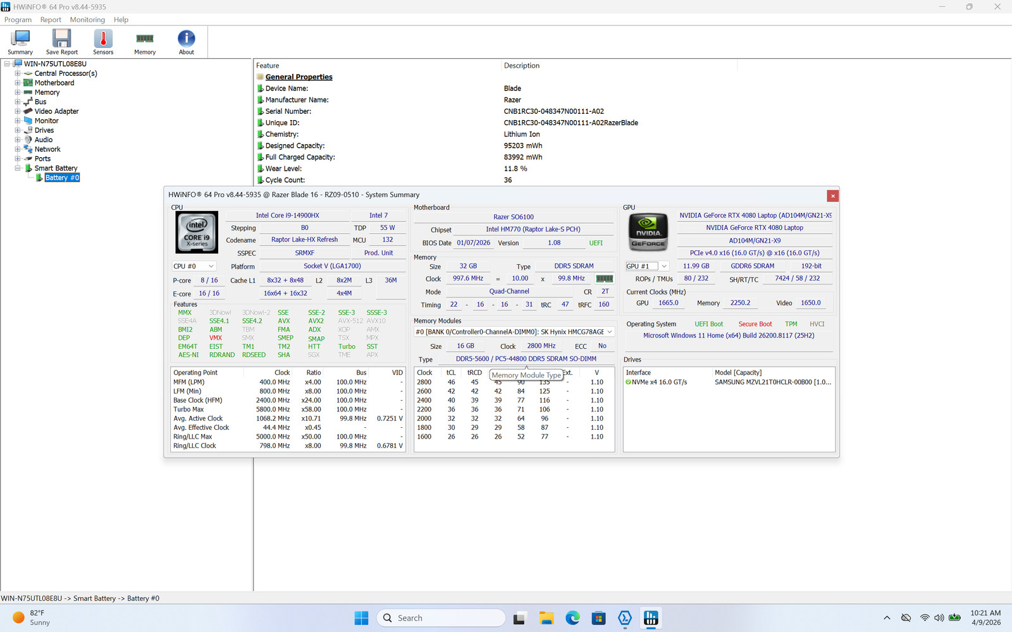Open the Report menu
Viewport: 1012px width, 632px height.
51,20
